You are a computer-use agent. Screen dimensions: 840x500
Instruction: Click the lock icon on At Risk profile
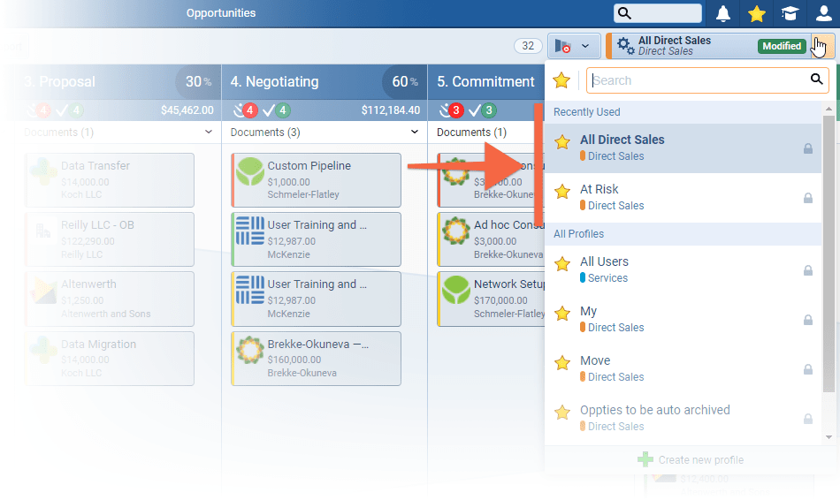click(807, 198)
